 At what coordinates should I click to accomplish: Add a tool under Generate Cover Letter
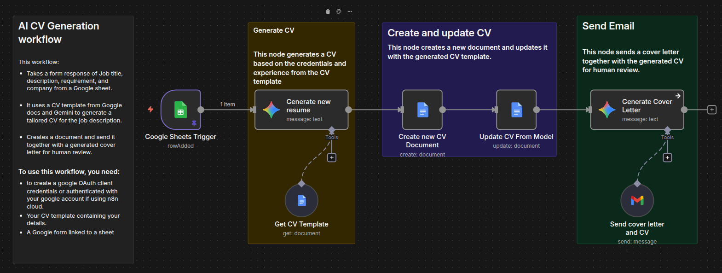pyautogui.click(x=667, y=157)
